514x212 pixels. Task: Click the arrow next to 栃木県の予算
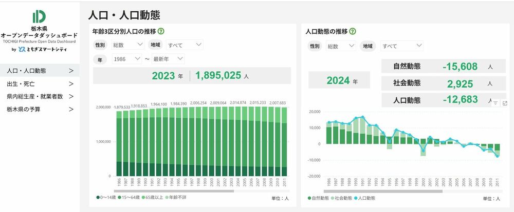(x=71, y=109)
